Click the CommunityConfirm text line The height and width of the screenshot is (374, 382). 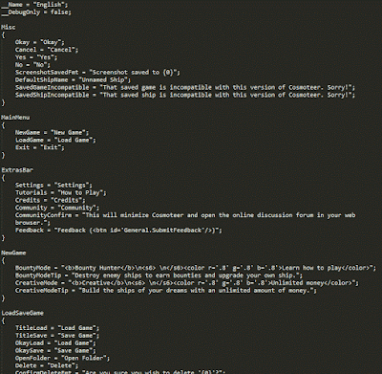click(185, 219)
